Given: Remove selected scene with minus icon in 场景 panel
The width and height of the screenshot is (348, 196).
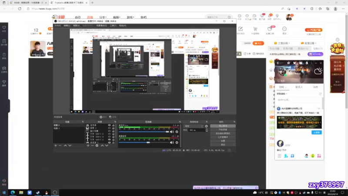Looking at the screenshot, I should point(60,145).
